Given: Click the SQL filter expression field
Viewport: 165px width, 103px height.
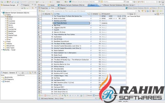Looking at the screenshot, I should coord(90,11).
